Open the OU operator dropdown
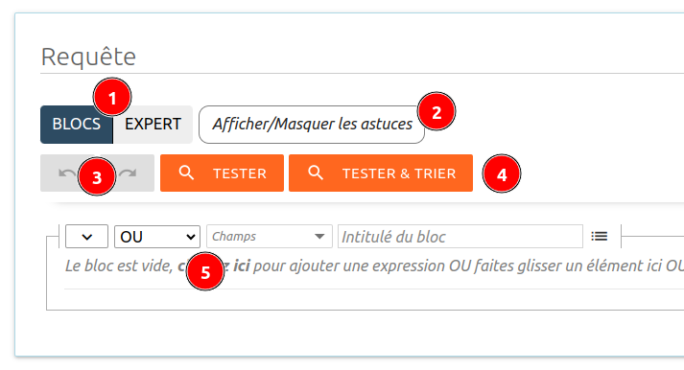This screenshot has width=684, height=370. [157, 237]
